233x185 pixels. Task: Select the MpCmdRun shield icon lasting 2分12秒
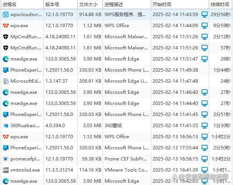click(6, 37)
